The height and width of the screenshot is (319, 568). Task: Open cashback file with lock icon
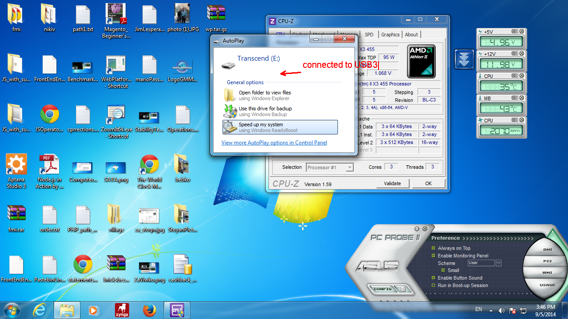point(183,269)
